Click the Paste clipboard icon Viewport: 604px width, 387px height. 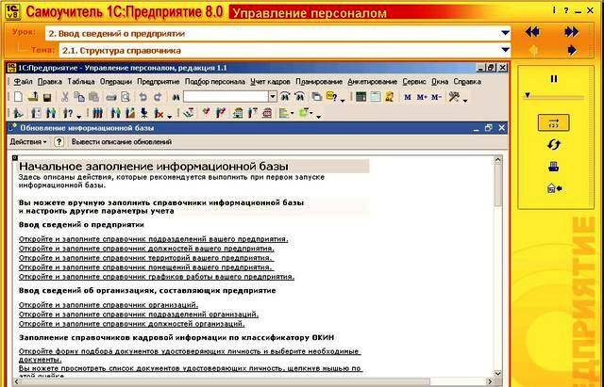coord(93,97)
